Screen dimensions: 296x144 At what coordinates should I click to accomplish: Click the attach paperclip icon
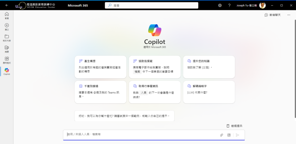point(222,135)
